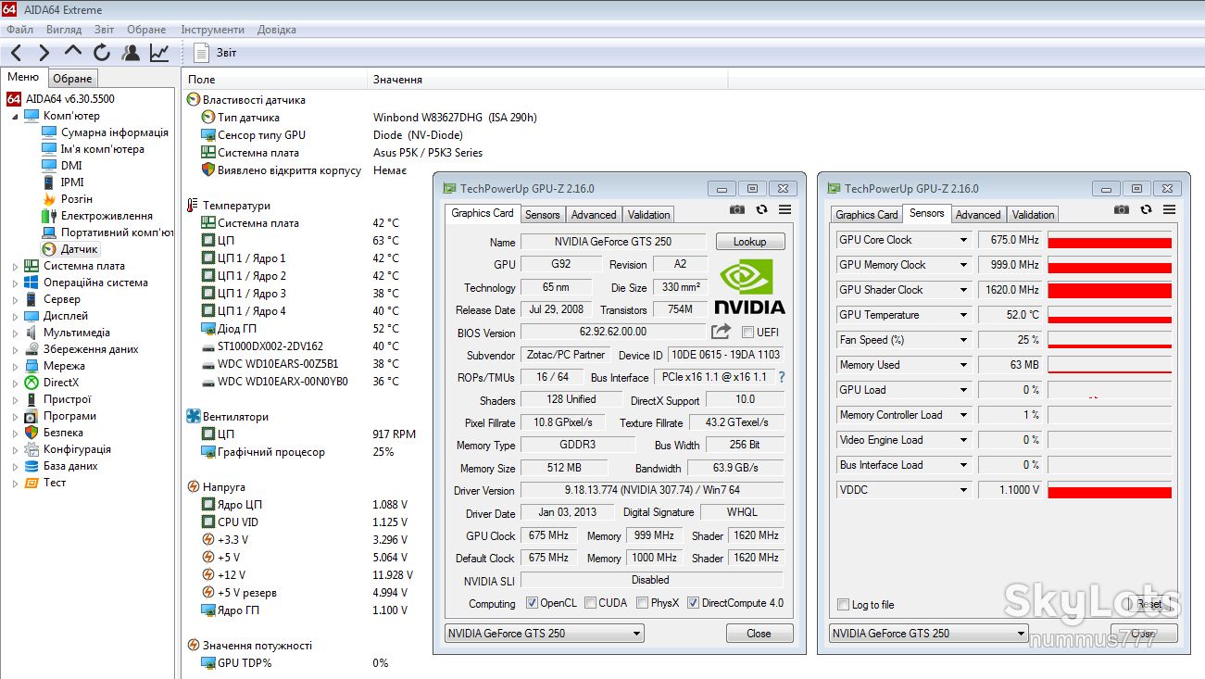Refresh the AIDA64 sensor page

[102, 53]
